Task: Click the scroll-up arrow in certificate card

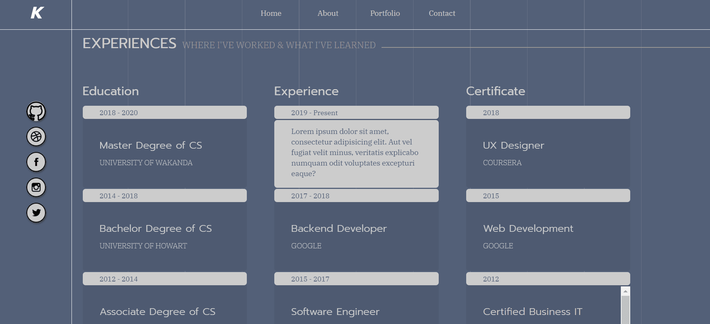Action: coord(625,291)
